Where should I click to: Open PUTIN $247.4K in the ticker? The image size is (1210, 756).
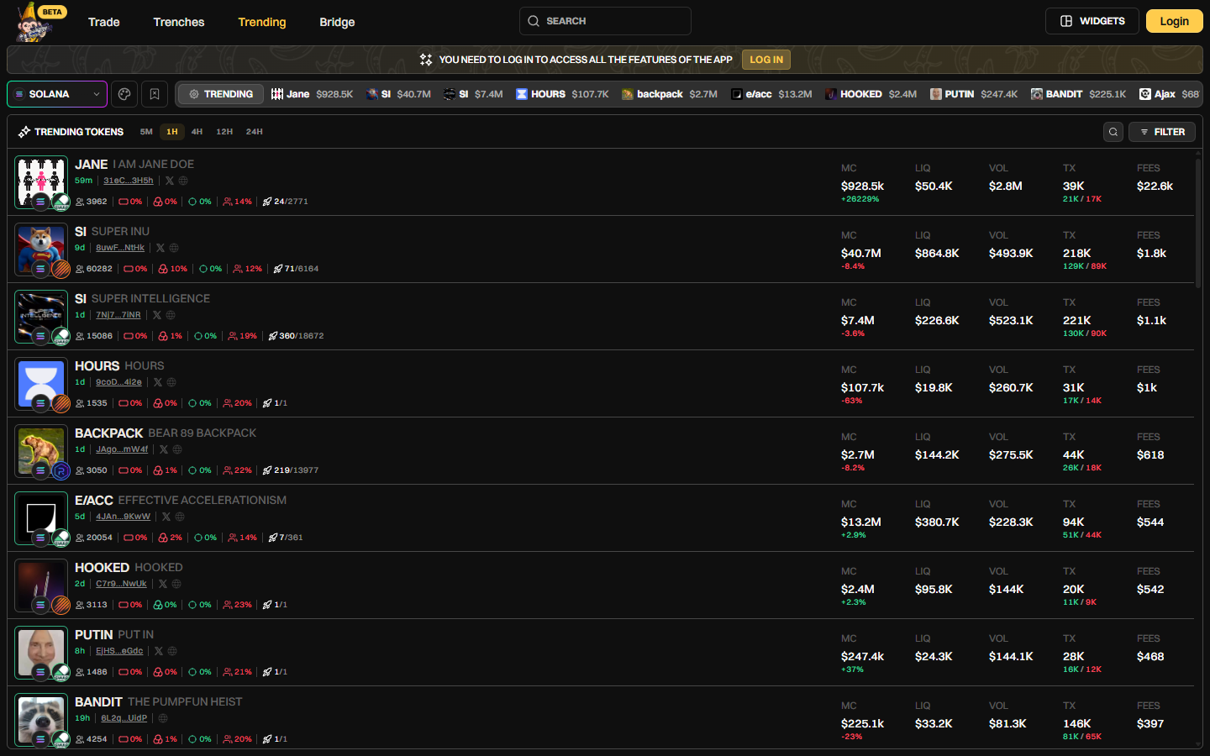(x=974, y=94)
